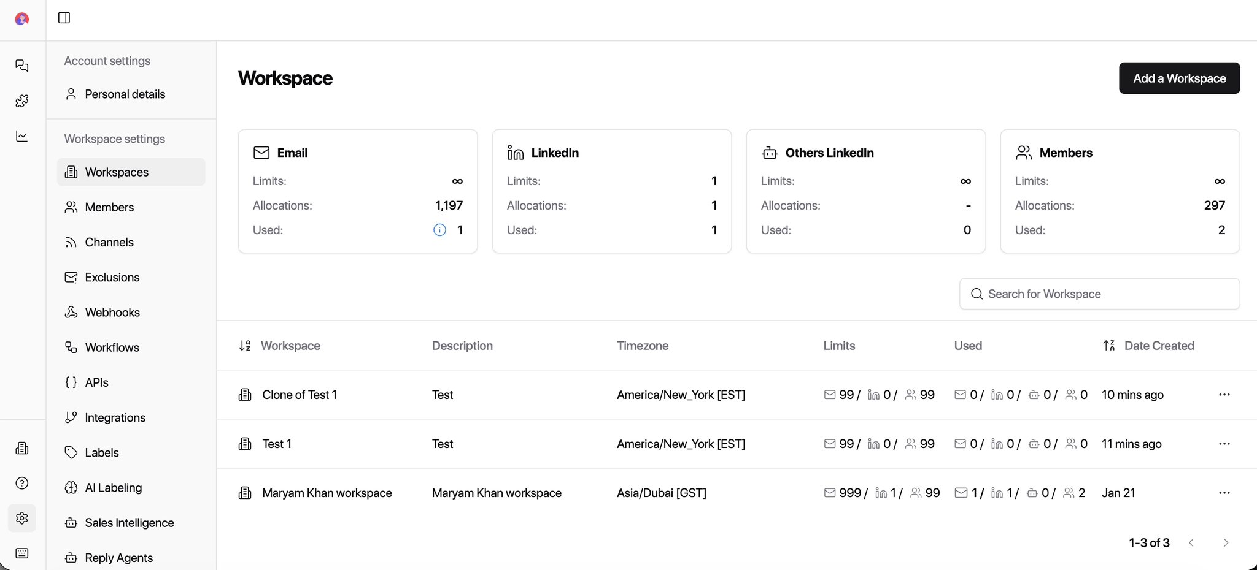Open the settings gear icon in left rail
This screenshot has height=570, width=1257.
coord(22,519)
